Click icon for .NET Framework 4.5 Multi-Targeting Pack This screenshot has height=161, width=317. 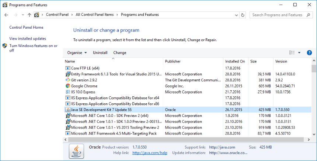[68, 133]
